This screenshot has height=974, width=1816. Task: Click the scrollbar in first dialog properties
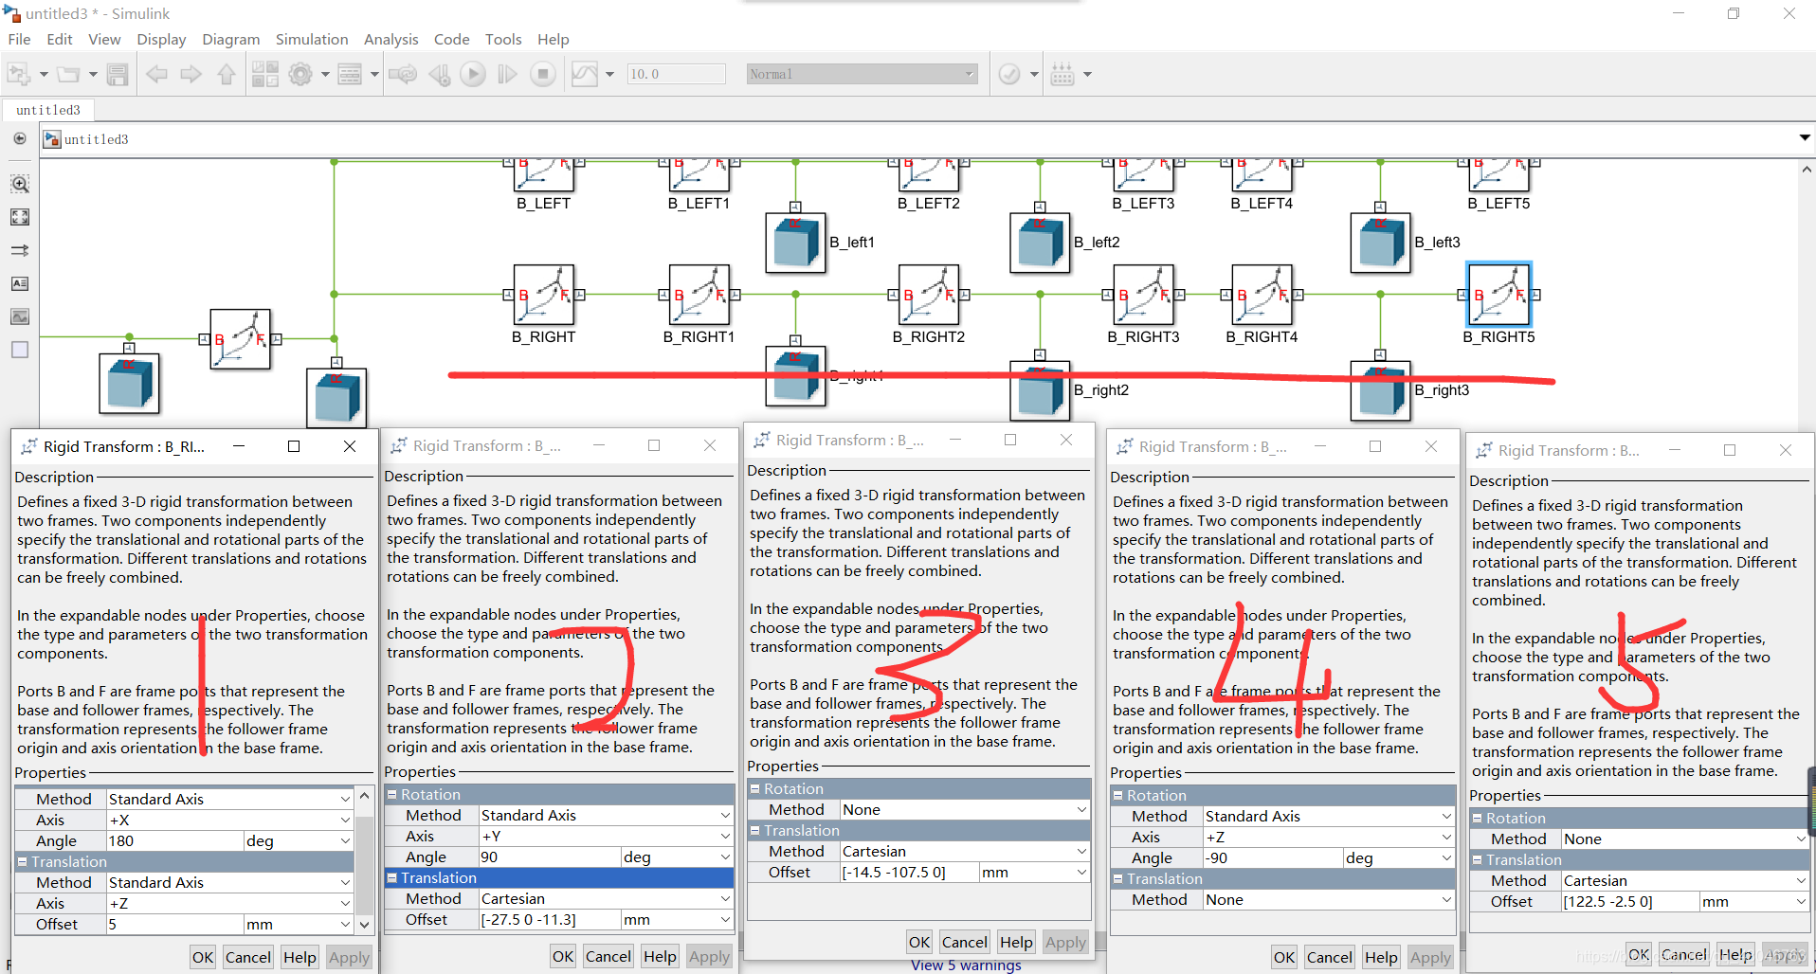364,860
